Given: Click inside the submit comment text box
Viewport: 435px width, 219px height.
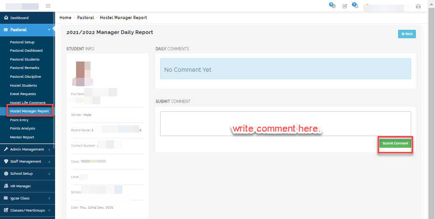Looking at the screenshot, I should [286, 124].
